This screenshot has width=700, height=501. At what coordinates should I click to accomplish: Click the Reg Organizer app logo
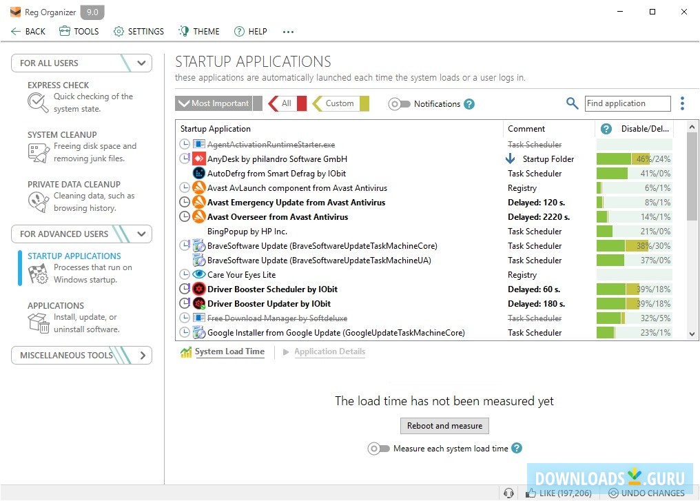coord(16,12)
